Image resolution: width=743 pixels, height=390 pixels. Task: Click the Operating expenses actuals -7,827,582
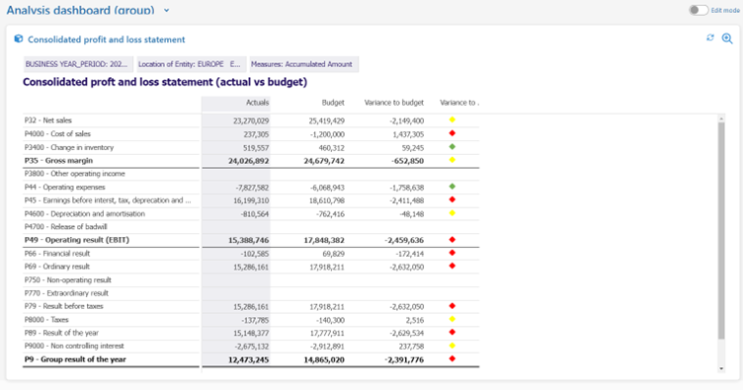(252, 188)
